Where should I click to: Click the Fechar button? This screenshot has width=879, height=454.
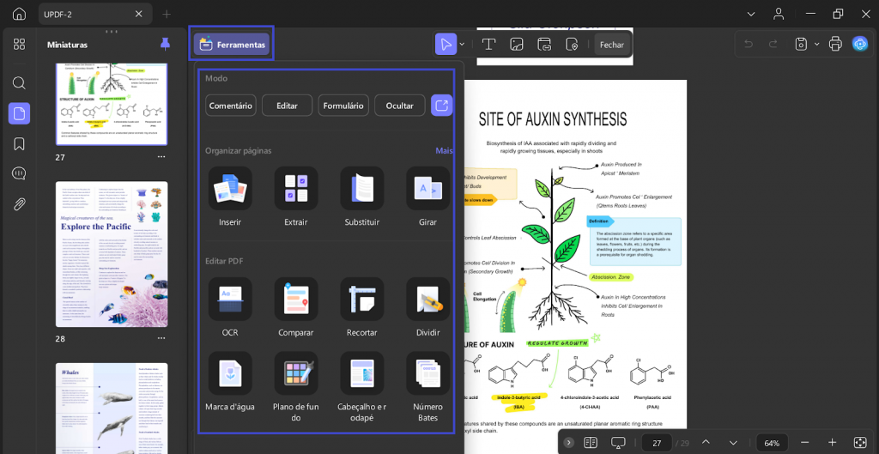611,45
